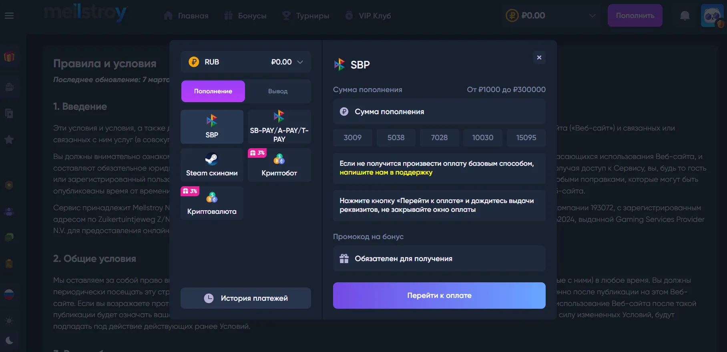The height and width of the screenshot is (352, 727).
Task: Switch to the Вывод tab
Action: click(279, 91)
